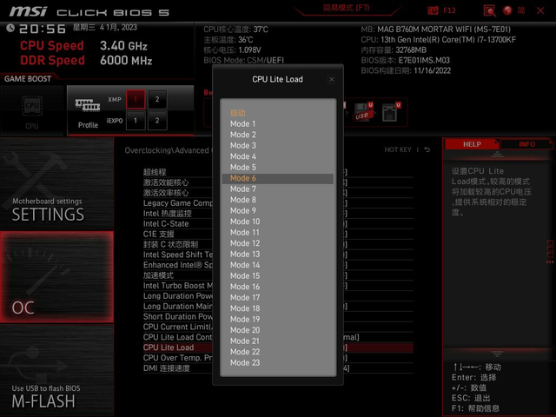Select the Intel 热度监控 setting
The width and height of the screenshot is (556, 417).
[x=278, y=214]
